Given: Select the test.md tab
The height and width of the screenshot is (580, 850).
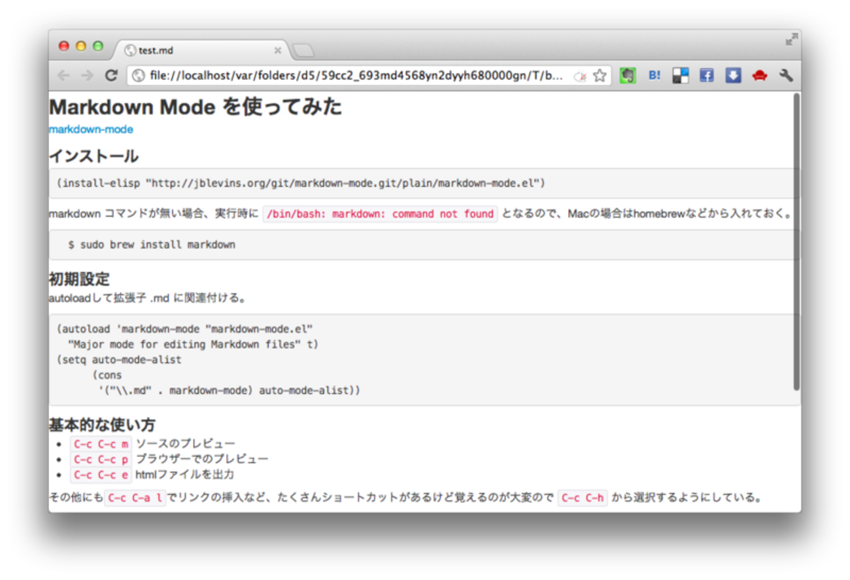Looking at the screenshot, I should pyautogui.click(x=203, y=50).
